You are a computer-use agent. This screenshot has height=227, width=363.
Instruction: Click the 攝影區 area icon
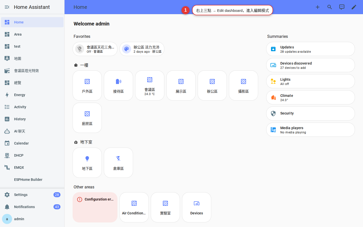tap(244, 81)
